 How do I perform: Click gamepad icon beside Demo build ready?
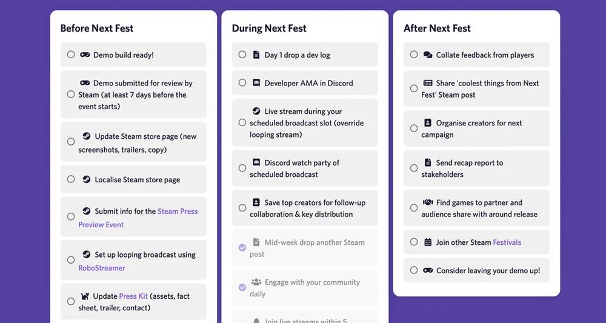coord(85,55)
